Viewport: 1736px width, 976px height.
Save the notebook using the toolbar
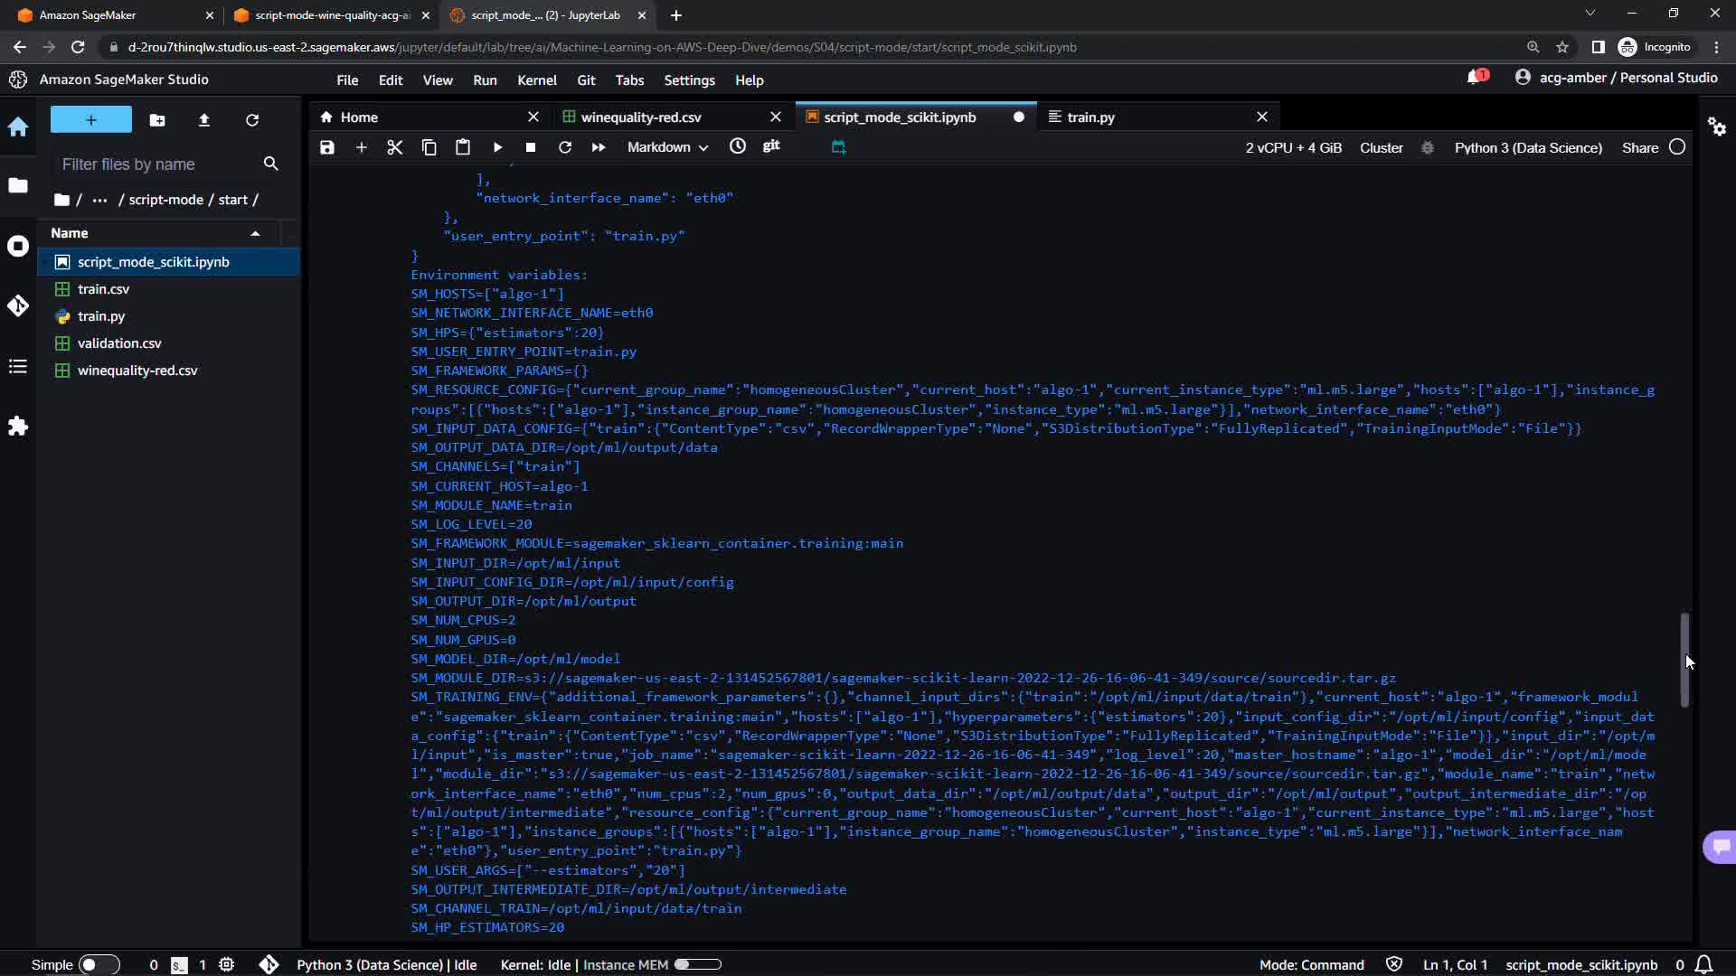[x=327, y=147]
